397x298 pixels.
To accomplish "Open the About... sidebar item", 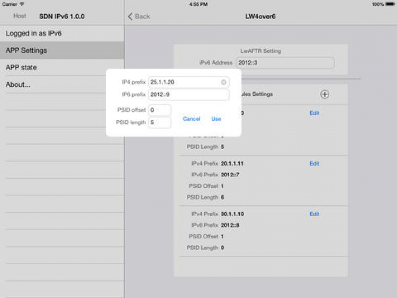I will (62, 84).
